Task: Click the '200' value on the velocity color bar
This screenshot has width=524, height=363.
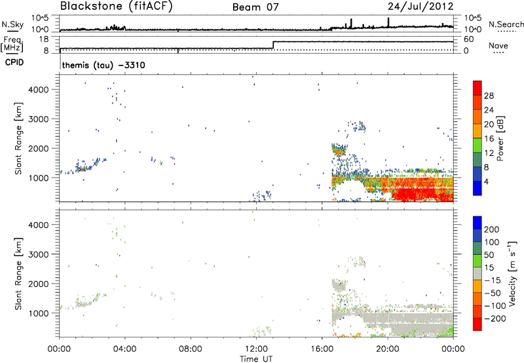Action: tap(492, 229)
